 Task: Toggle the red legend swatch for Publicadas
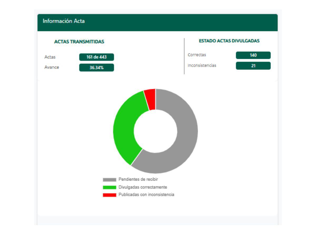click(x=109, y=195)
